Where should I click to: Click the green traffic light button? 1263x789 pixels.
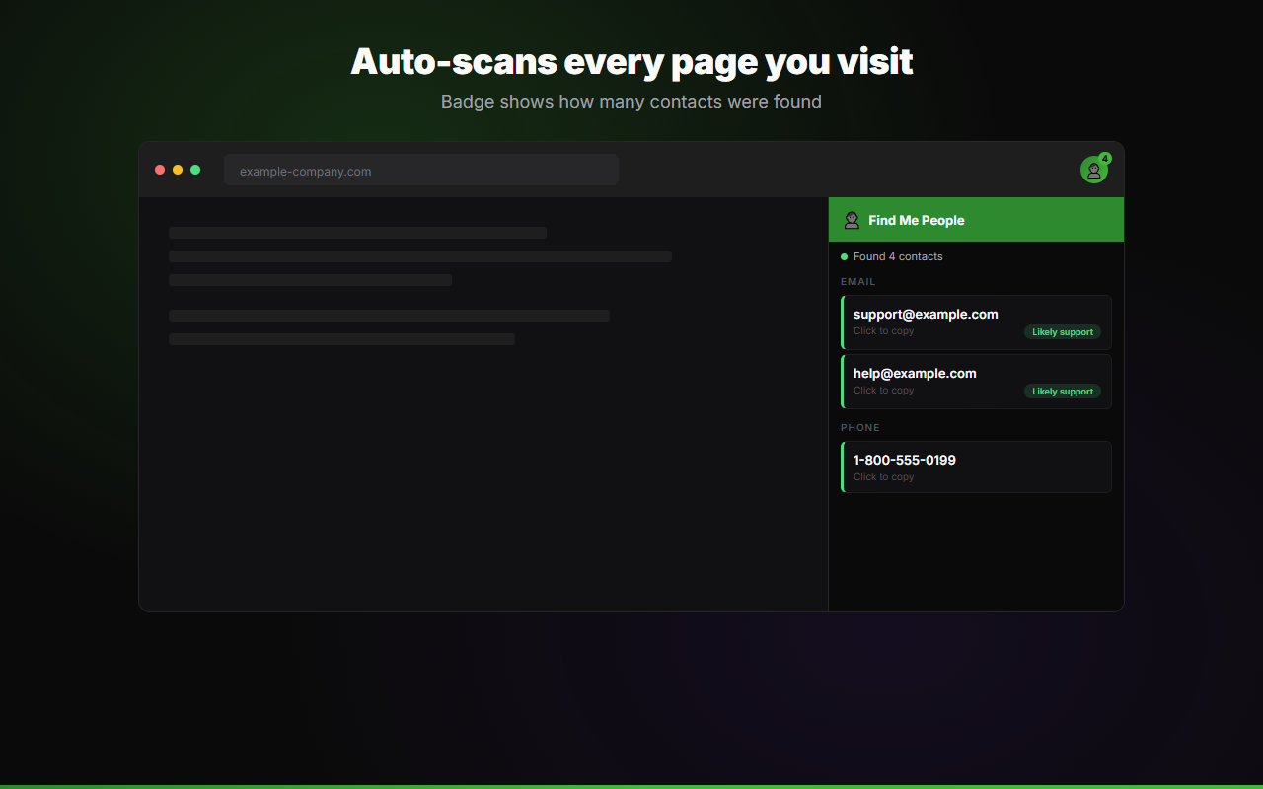click(x=195, y=169)
